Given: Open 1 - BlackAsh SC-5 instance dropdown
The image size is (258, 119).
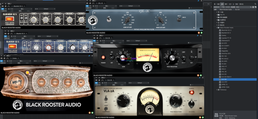Looking at the screenshot, I should coord(18,6).
